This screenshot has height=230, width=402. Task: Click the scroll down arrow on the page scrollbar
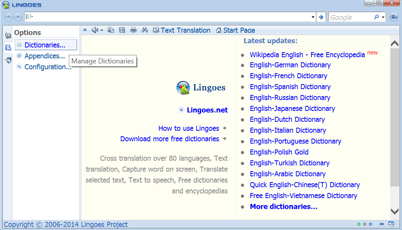click(395, 211)
